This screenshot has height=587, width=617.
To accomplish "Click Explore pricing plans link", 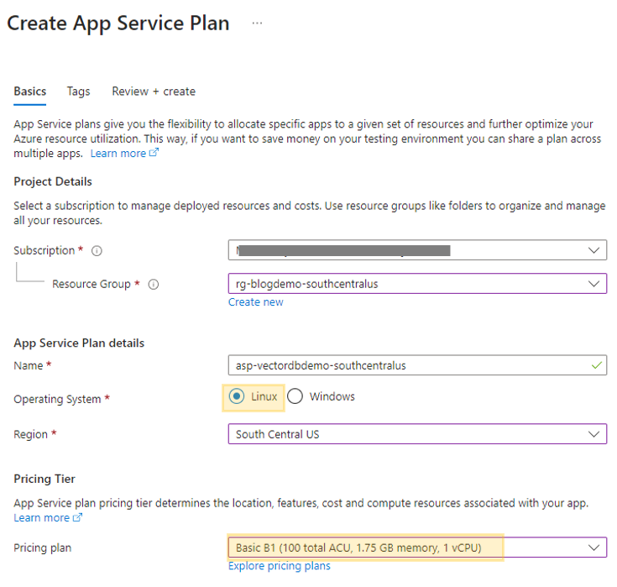I will [x=280, y=566].
